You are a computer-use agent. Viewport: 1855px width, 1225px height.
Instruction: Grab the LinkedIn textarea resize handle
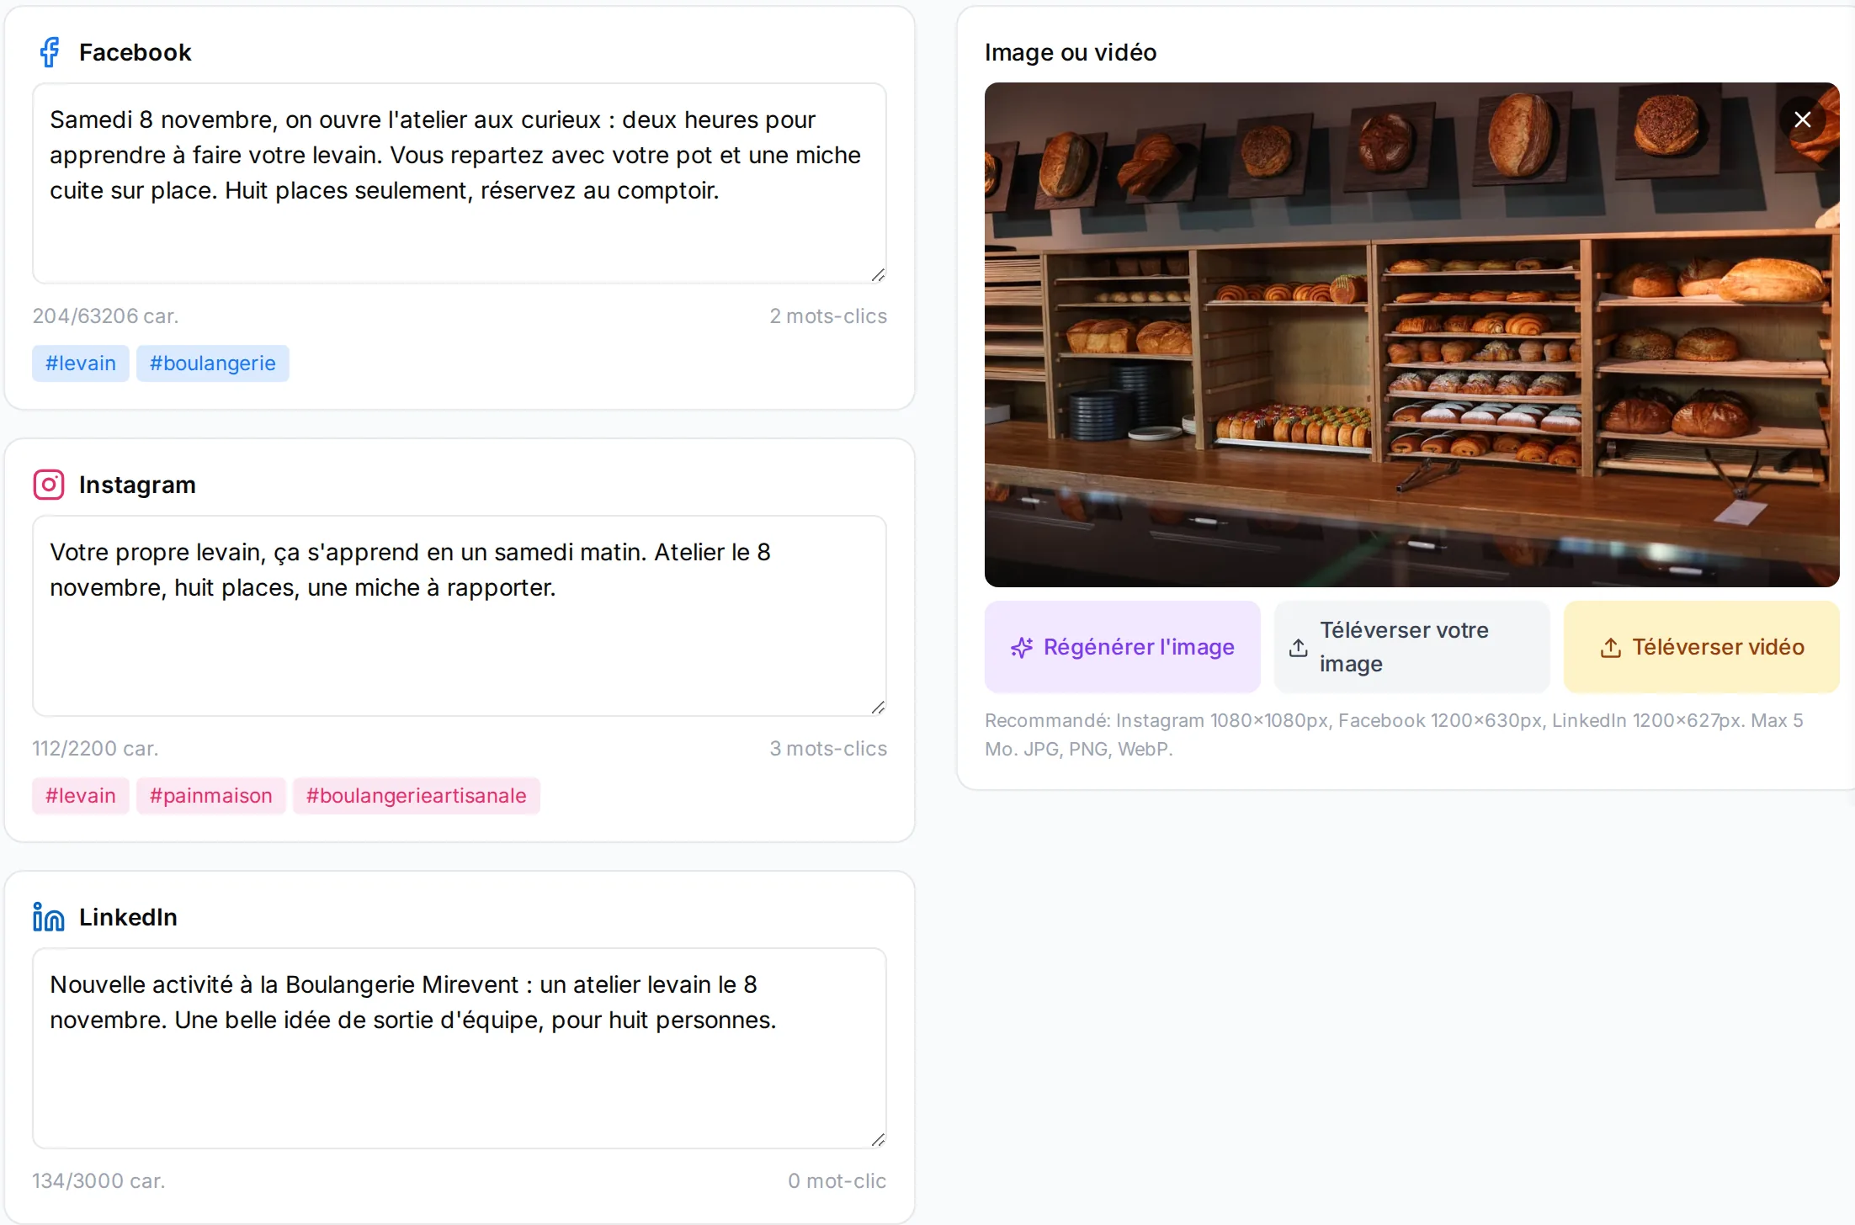[x=878, y=1140]
